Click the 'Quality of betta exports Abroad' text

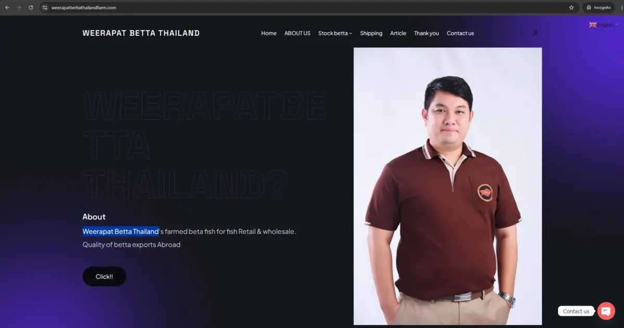click(x=132, y=244)
